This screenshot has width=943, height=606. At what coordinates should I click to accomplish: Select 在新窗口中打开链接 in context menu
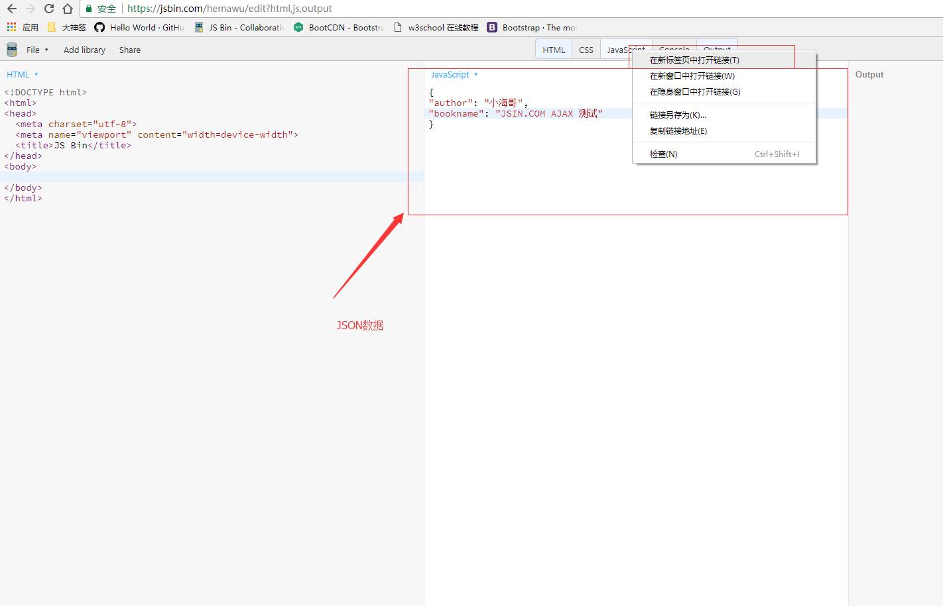pos(725,76)
